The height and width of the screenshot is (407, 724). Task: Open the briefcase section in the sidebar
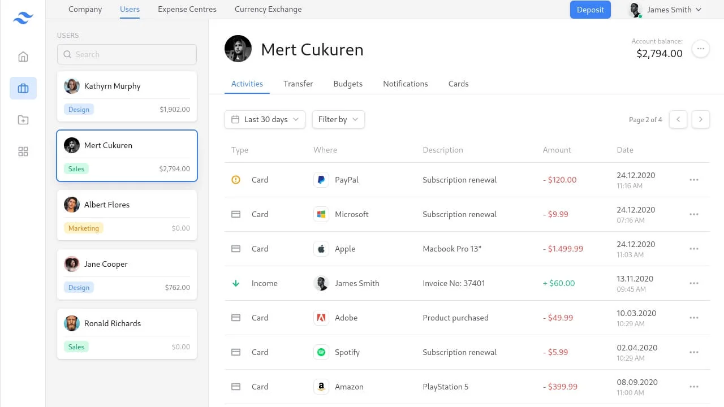pos(23,88)
